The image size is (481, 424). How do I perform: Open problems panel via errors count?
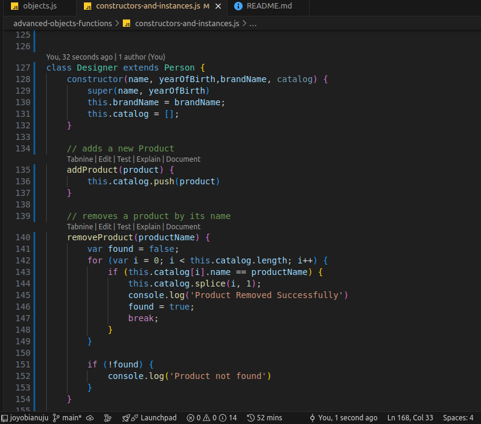pos(193,418)
